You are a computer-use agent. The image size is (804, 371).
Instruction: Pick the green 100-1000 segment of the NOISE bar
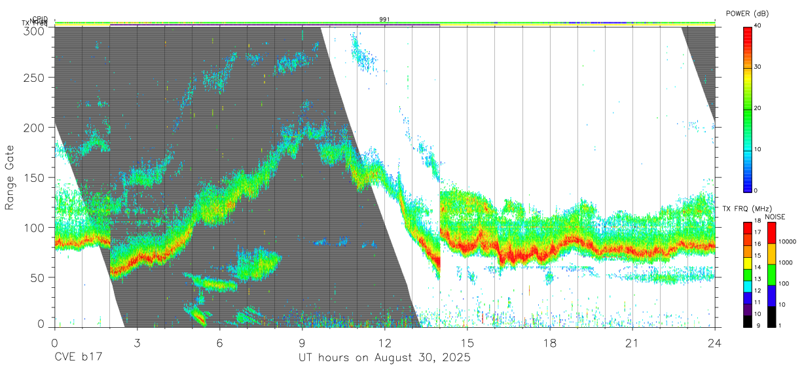772,274
